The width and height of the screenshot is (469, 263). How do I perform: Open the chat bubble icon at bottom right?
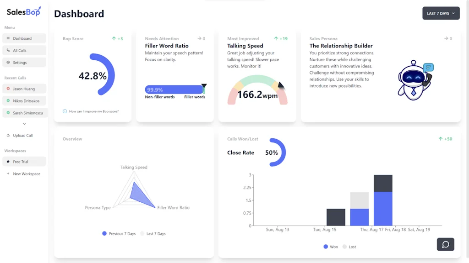pyautogui.click(x=445, y=244)
